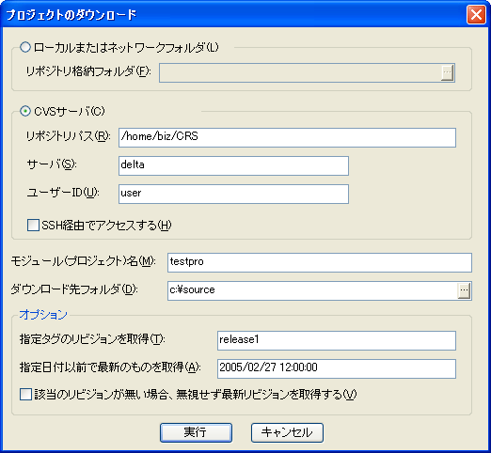Check the 該当のリビジョンが無い場合 option
The width and height of the screenshot is (491, 453).
pos(25,395)
